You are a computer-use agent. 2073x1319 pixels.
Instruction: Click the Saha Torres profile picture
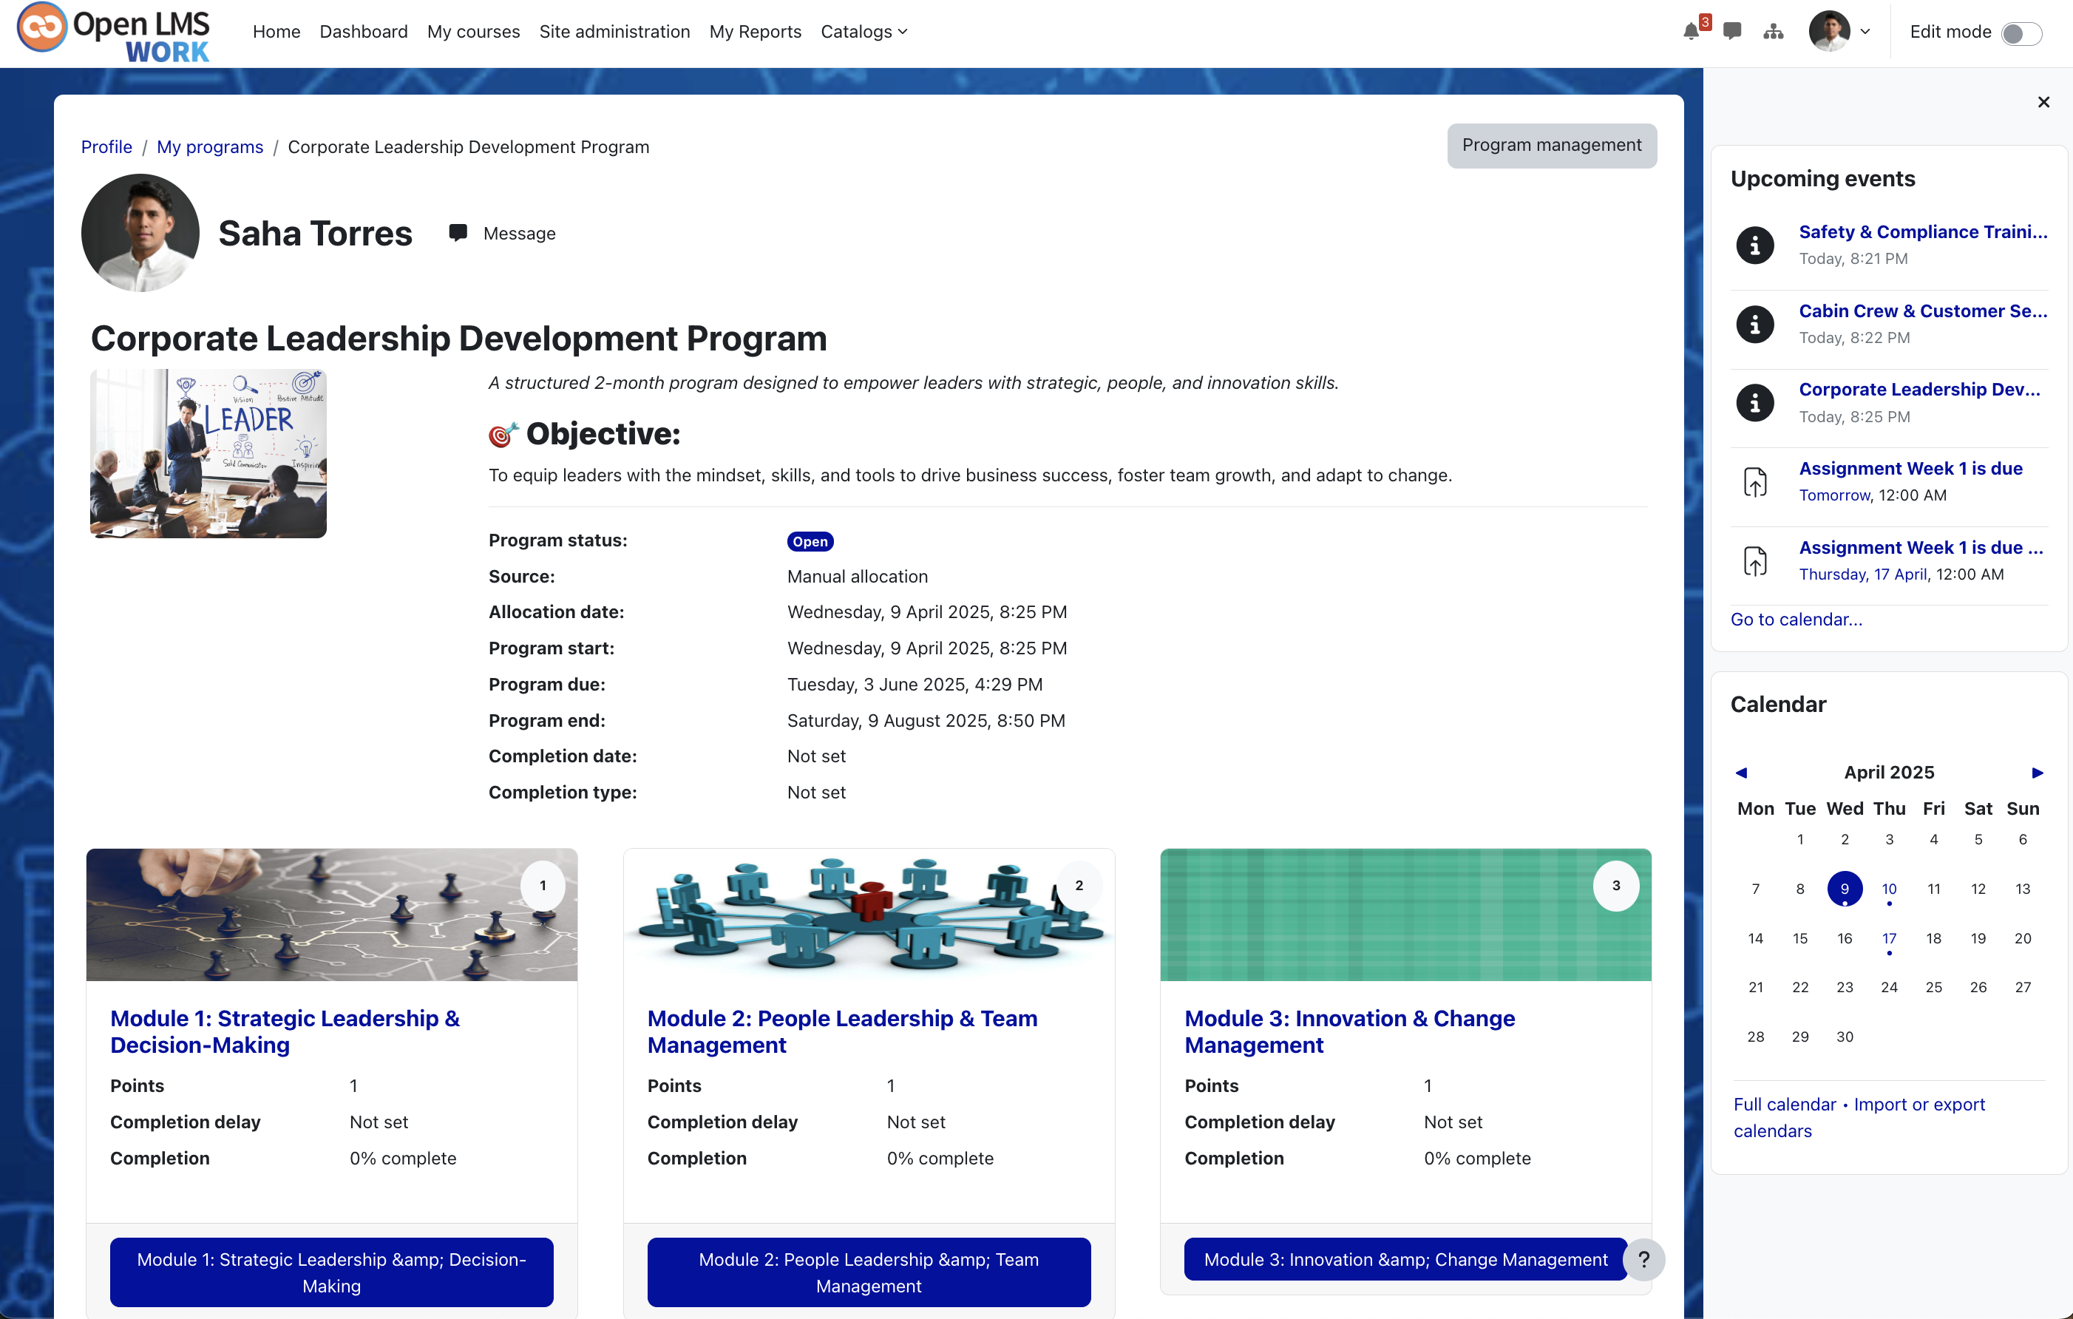pos(140,234)
